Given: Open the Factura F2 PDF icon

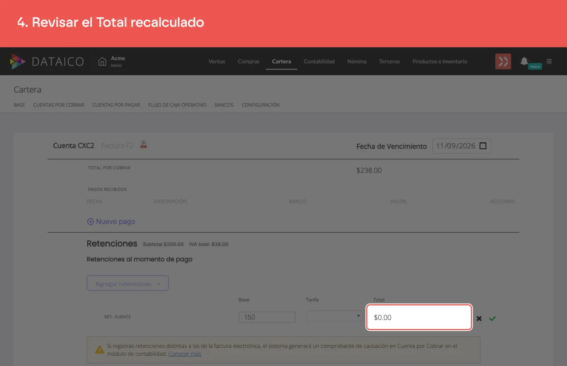Looking at the screenshot, I should pyautogui.click(x=144, y=144).
